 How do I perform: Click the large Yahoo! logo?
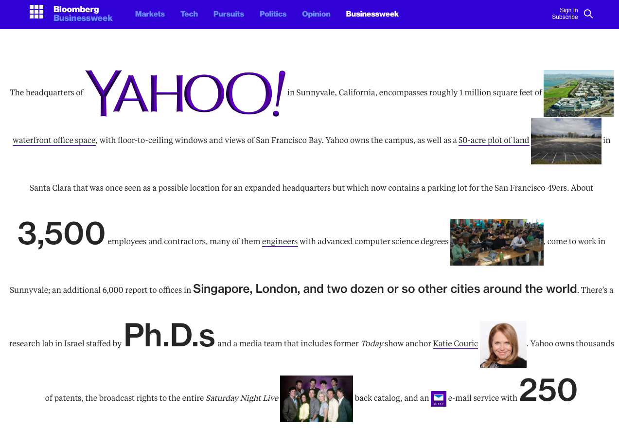(185, 93)
